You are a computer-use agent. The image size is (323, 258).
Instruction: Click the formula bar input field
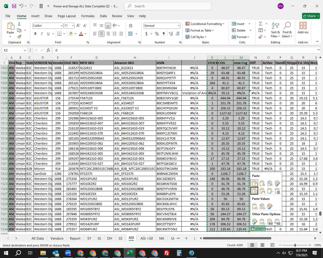point(186,50)
